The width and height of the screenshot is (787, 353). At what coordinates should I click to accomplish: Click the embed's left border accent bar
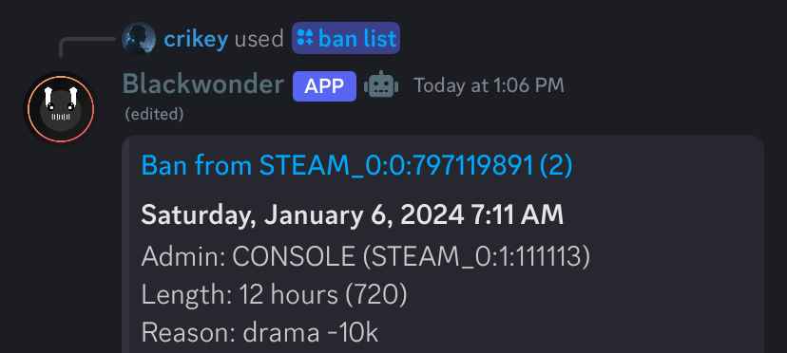pos(125,244)
